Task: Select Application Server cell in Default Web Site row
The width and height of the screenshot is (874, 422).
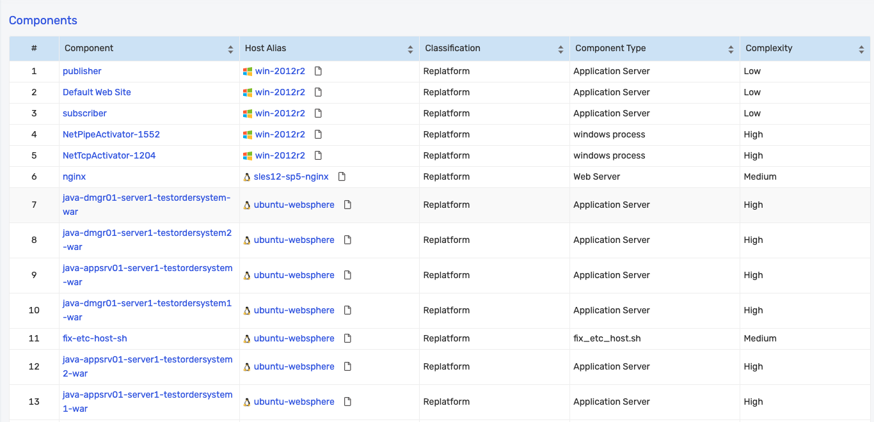Action: coord(655,92)
